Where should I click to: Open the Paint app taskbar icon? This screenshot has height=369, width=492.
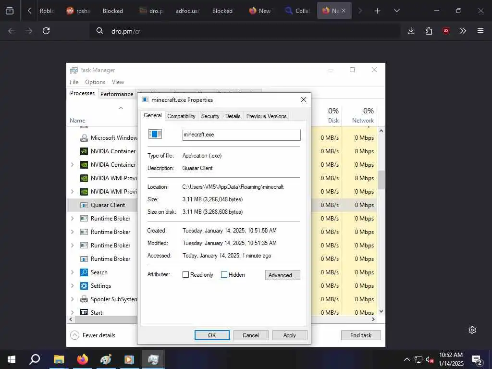[x=106, y=359]
